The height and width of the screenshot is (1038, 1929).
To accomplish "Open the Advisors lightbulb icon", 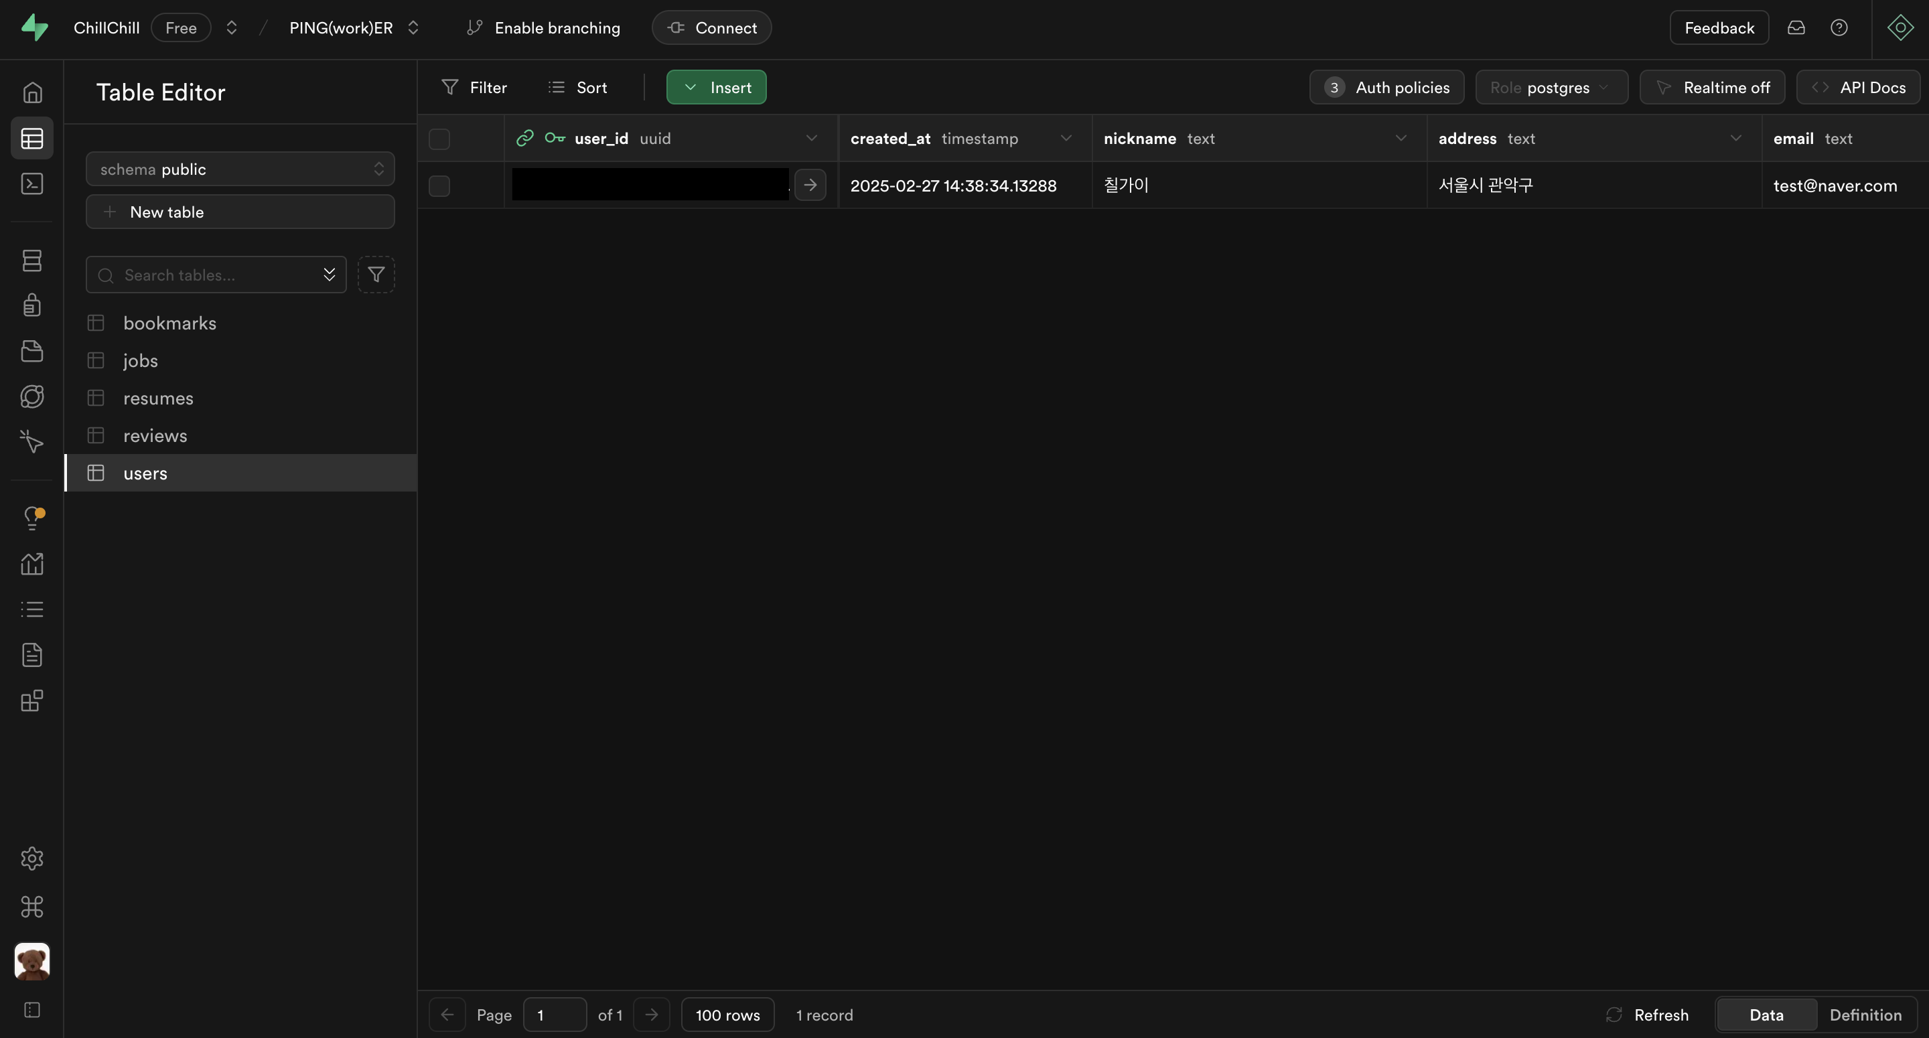I will click(31, 518).
